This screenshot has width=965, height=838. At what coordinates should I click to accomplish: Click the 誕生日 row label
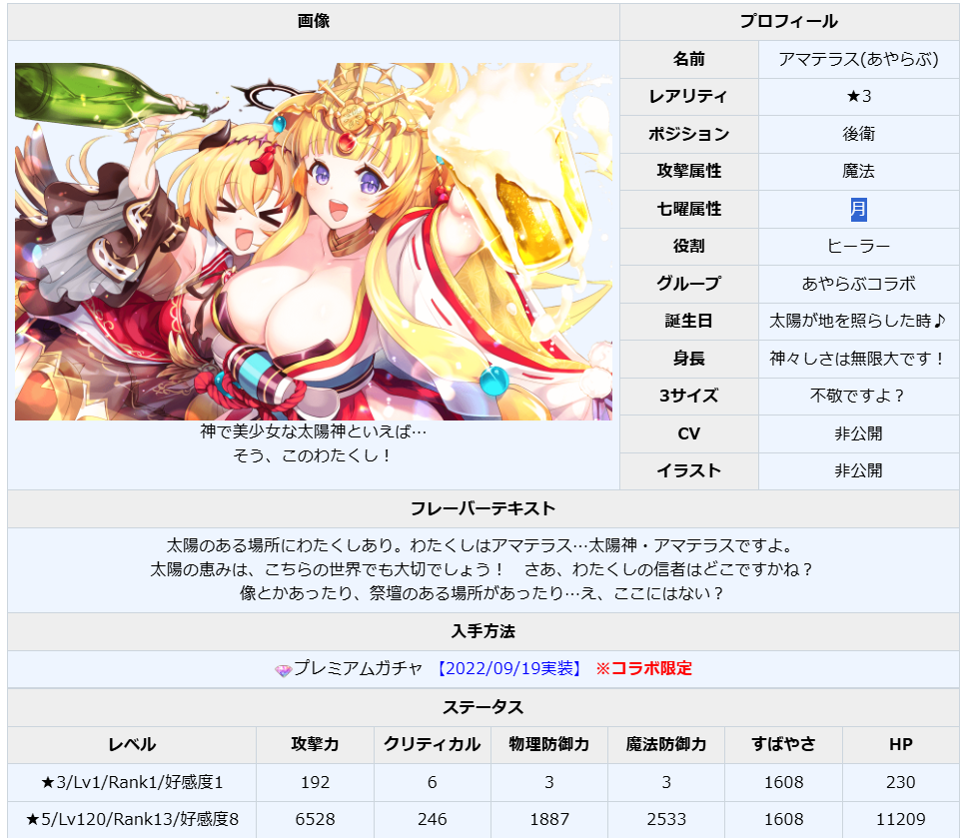[688, 322]
